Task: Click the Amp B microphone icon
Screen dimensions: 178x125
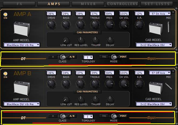Action: click(x=169, y=86)
